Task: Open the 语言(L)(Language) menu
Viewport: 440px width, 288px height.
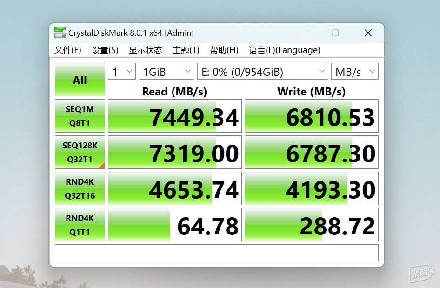Action: point(284,50)
